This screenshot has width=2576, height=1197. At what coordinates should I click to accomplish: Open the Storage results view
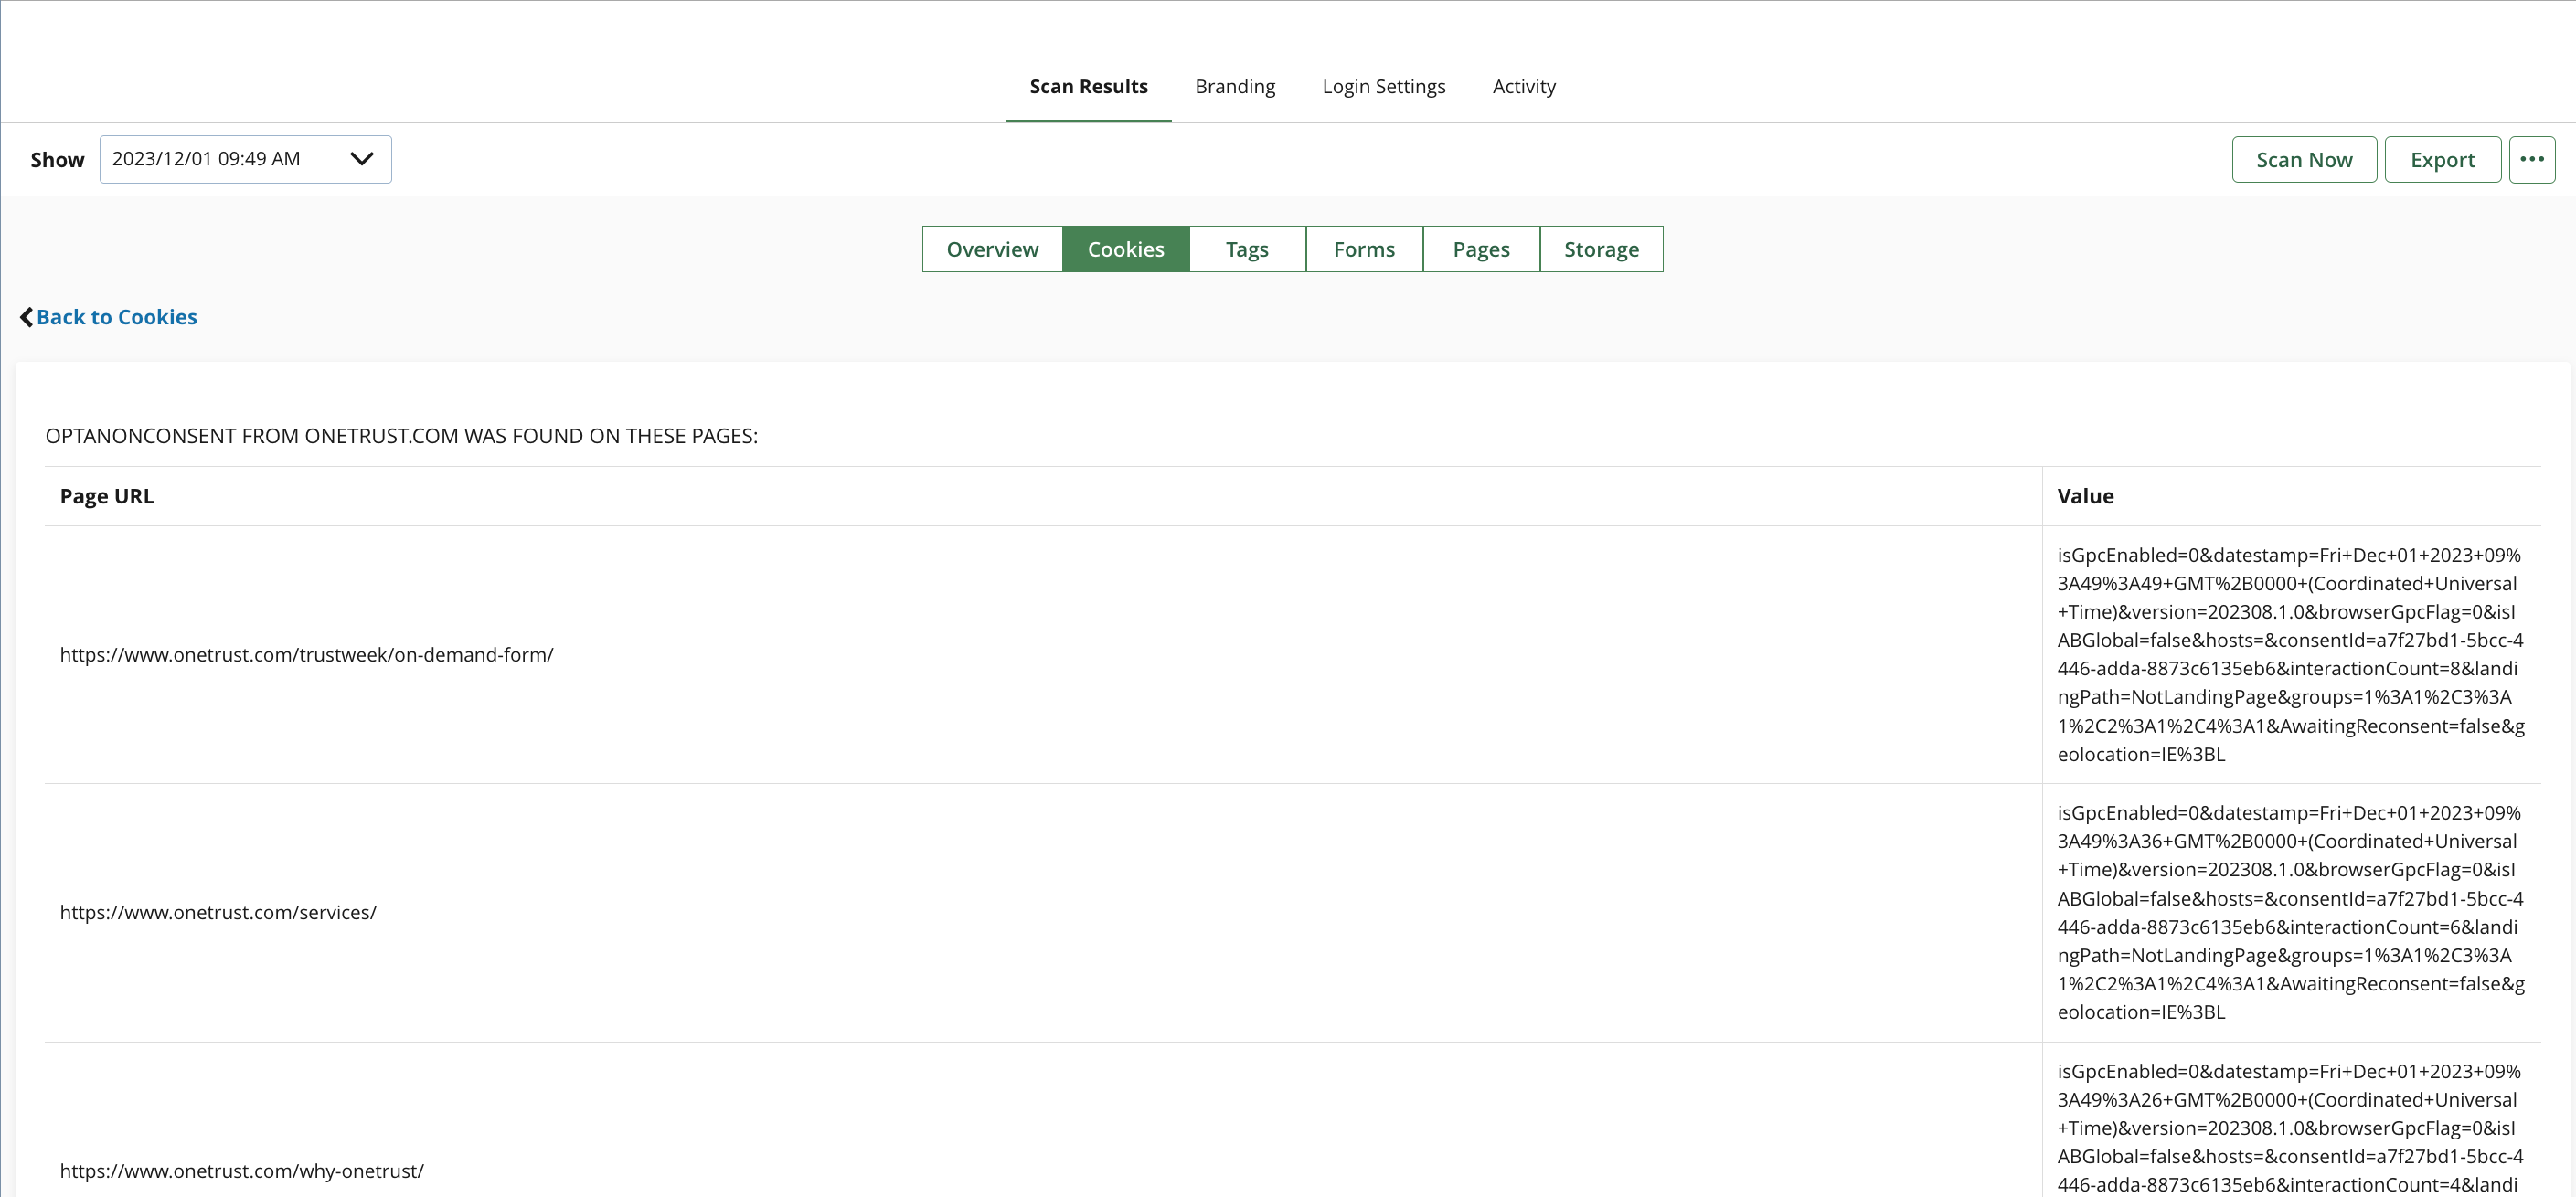[1601, 249]
